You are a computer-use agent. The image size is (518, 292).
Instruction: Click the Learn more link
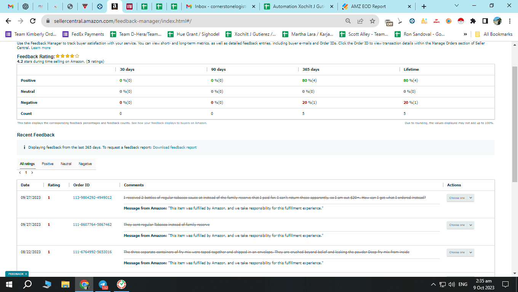[x=41, y=48]
